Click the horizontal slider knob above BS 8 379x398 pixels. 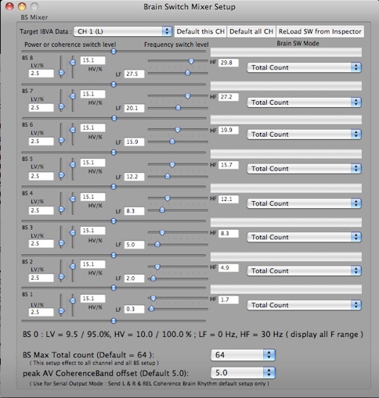pyautogui.click(x=114, y=52)
